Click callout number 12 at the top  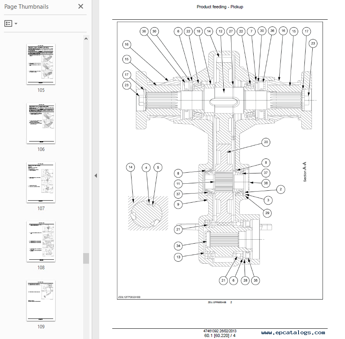(x=221, y=31)
